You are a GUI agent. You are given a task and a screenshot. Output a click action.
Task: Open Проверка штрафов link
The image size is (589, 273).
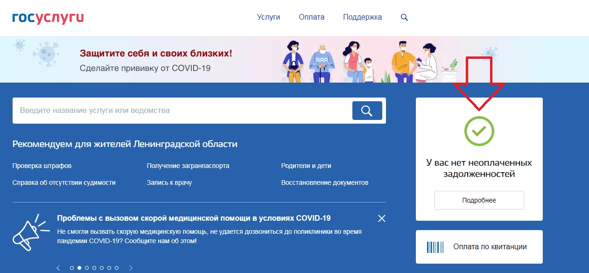click(x=42, y=166)
